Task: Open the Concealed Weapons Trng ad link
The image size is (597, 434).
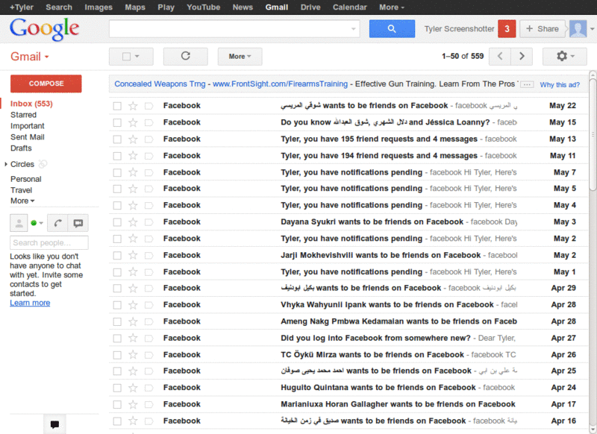Action: tap(160, 84)
